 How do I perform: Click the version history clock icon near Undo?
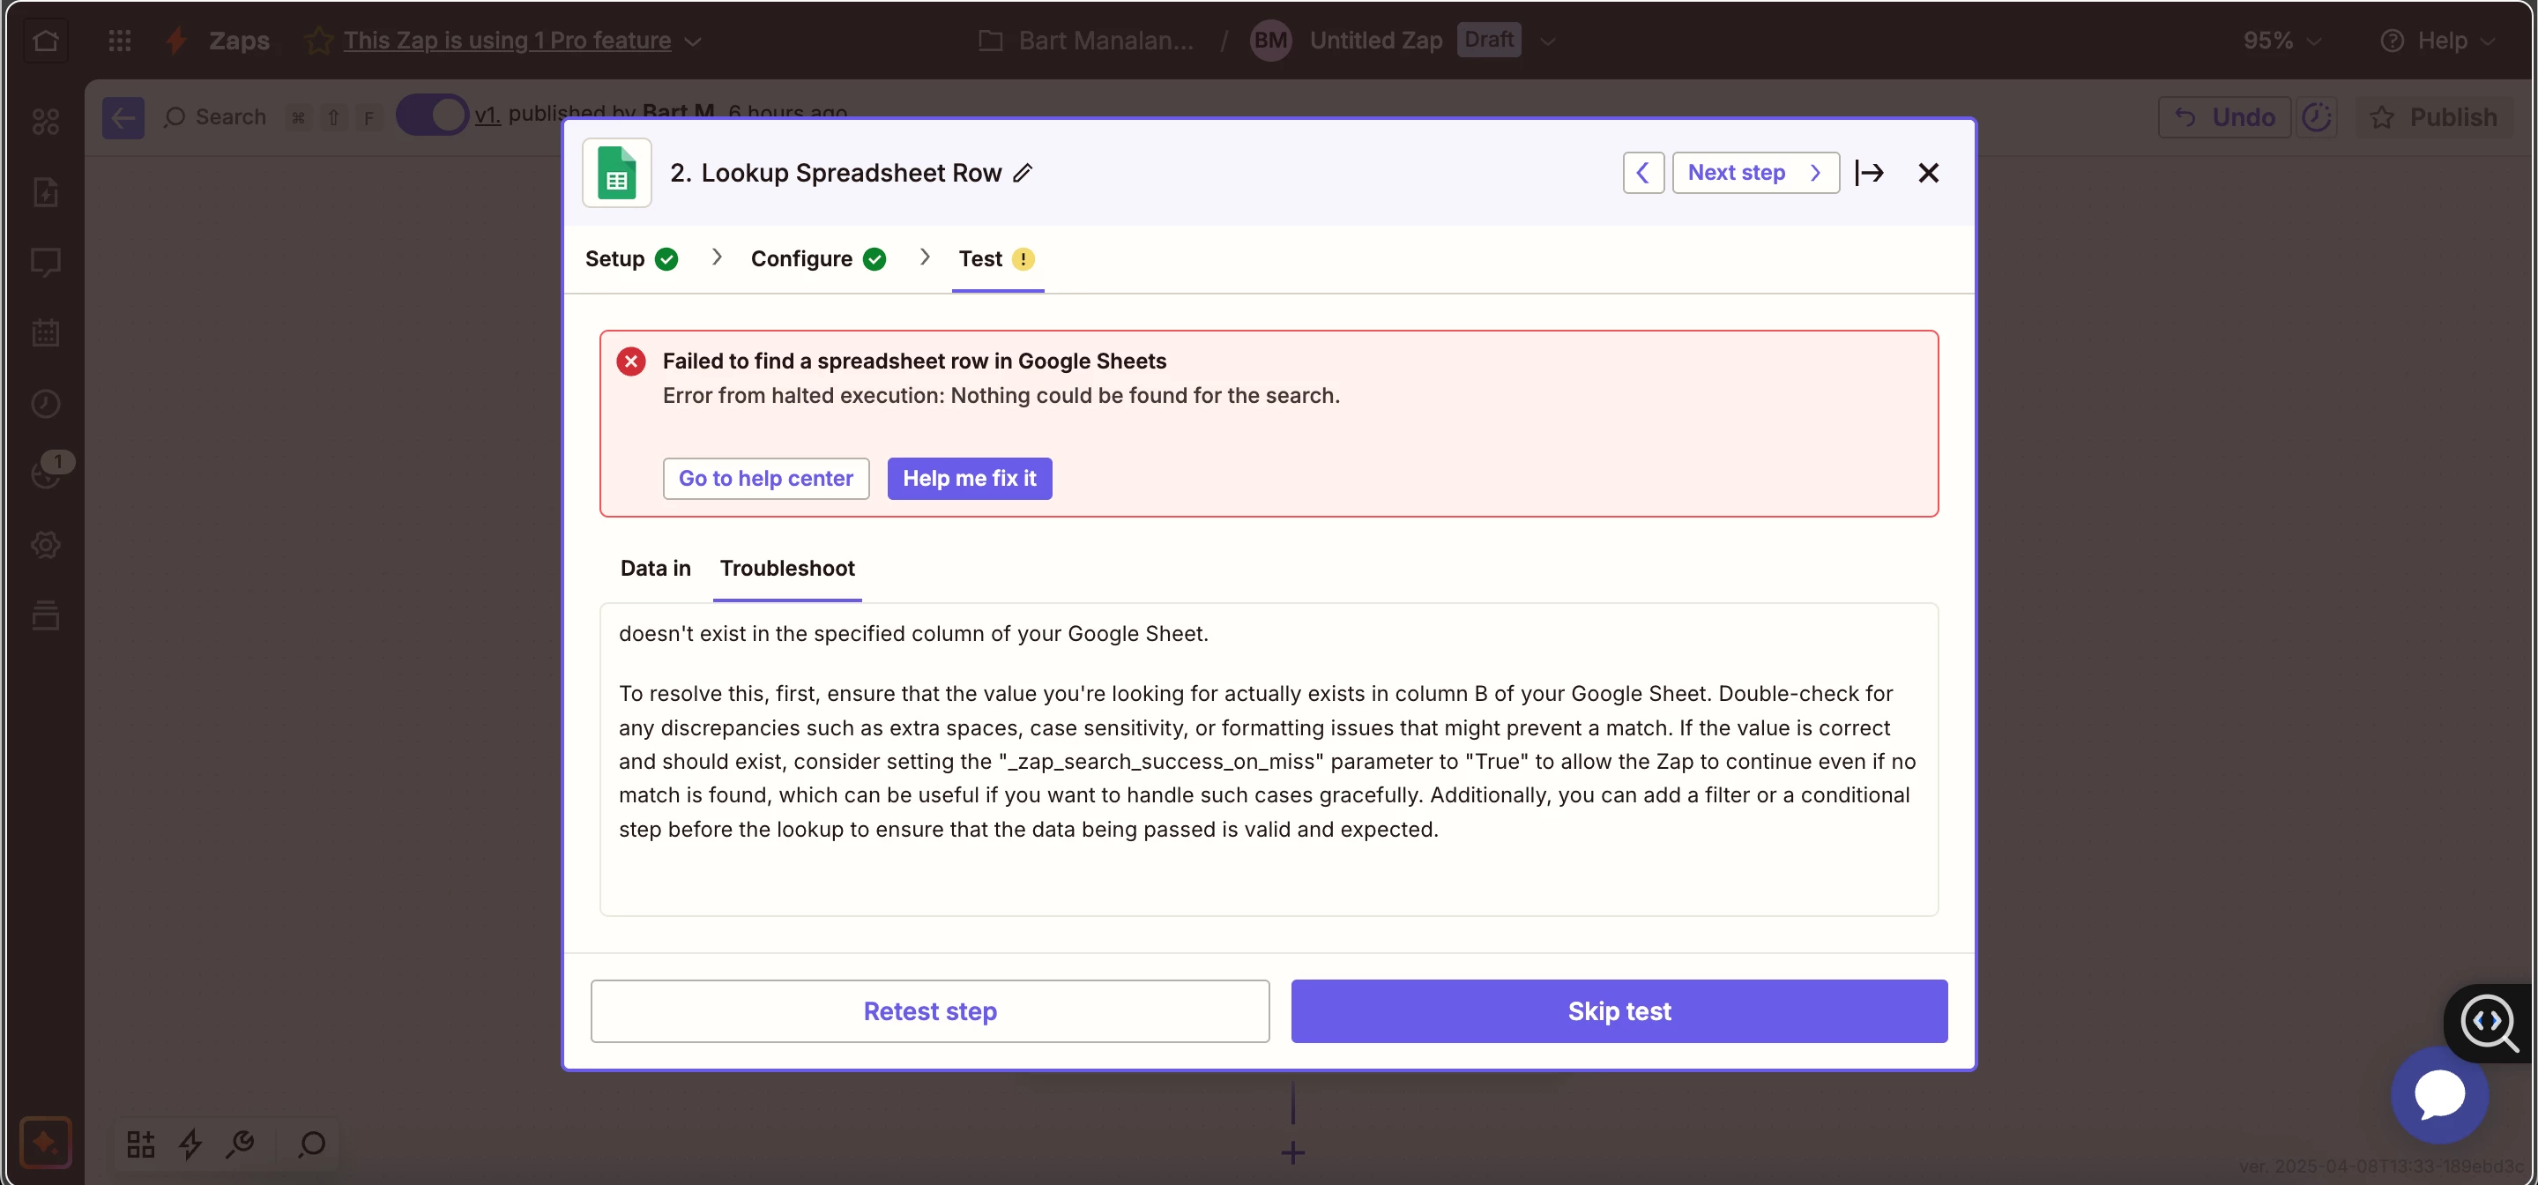point(2317,117)
